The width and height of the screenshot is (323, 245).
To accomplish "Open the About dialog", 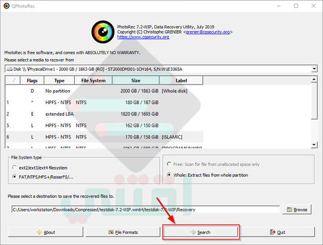I will coord(46,232).
